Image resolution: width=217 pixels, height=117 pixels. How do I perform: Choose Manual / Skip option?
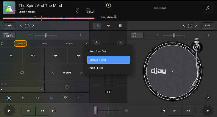pyautogui.click(x=109, y=60)
